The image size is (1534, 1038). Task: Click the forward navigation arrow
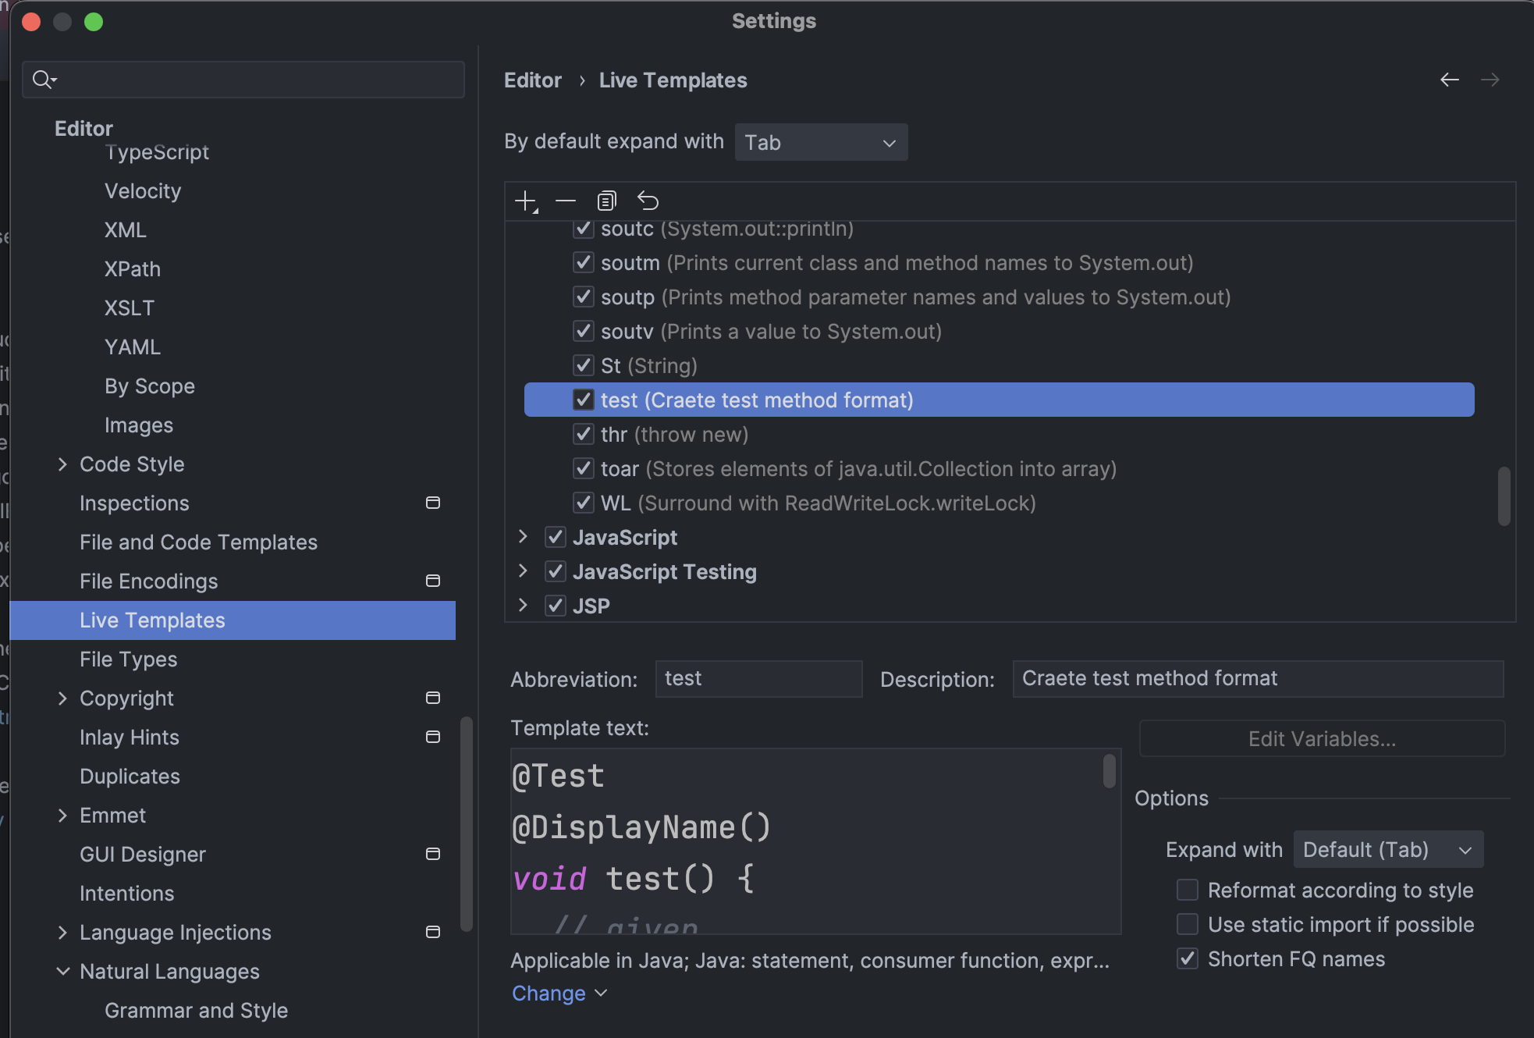coord(1490,80)
